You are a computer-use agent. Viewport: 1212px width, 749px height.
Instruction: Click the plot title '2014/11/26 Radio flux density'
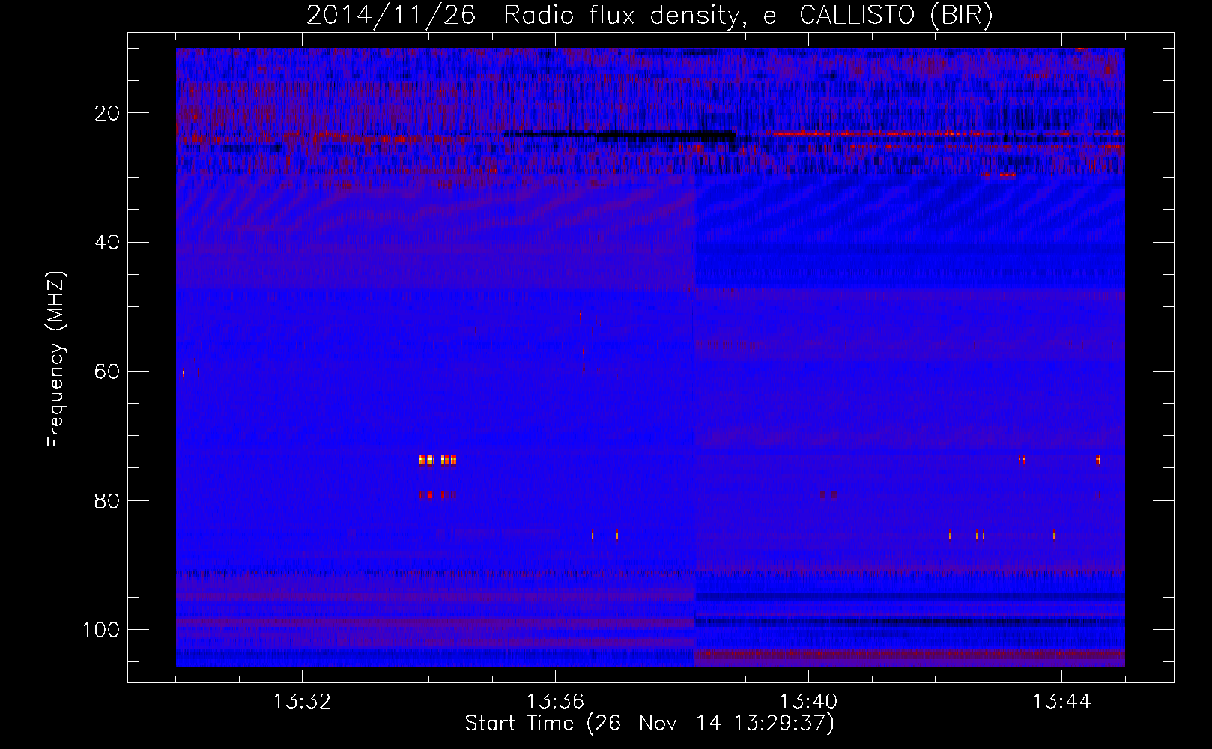[649, 16]
